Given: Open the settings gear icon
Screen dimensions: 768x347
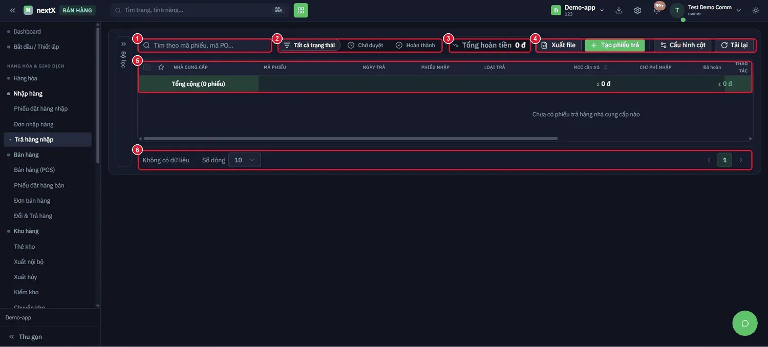Looking at the screenshot, I should click(637, 10).
